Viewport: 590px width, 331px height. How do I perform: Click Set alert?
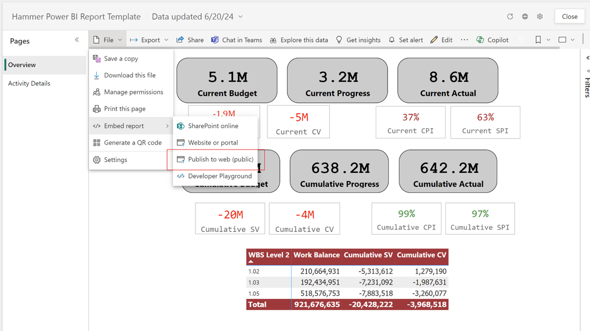tap(406, 40)
